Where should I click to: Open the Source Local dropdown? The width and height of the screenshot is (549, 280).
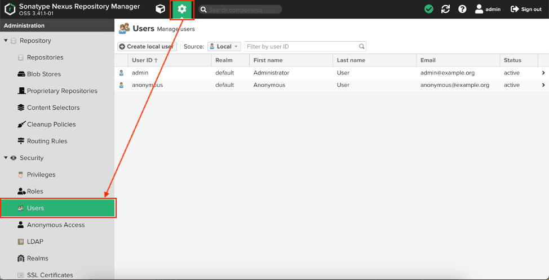click(224, 47)
